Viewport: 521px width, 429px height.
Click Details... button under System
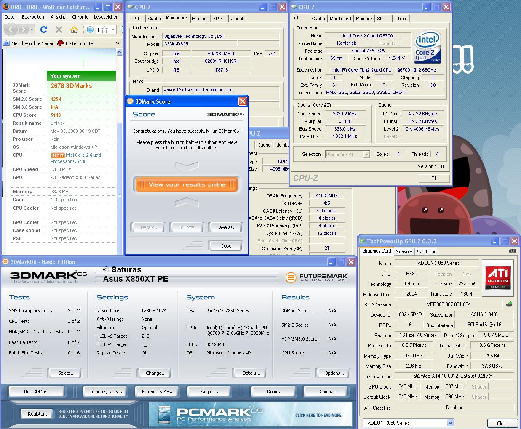tap(251, 373)
